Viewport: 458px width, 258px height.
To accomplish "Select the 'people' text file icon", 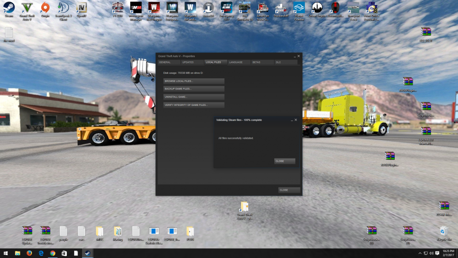I will pyautogui.click(x=63, y=233).
